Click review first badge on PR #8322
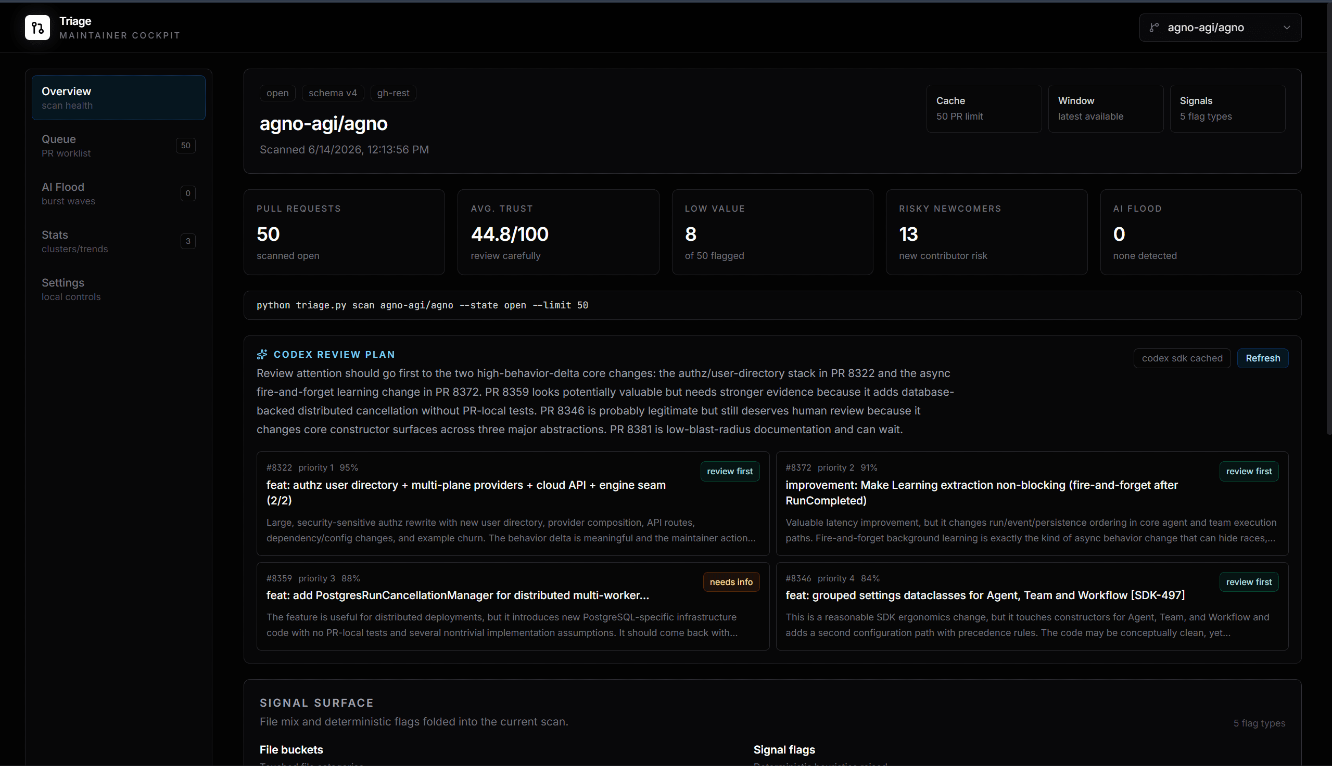 pos(730,471)
